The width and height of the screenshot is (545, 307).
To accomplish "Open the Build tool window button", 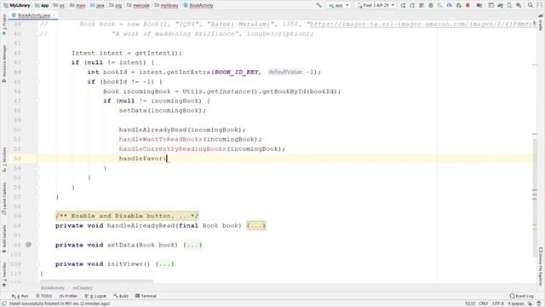I will [121, 296].
